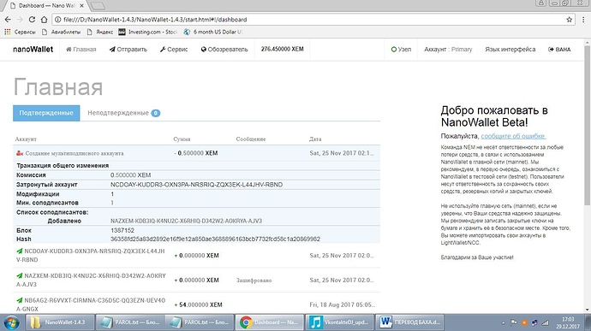Expand the NAZXEM encrypted transaction row

pos(196,280)
